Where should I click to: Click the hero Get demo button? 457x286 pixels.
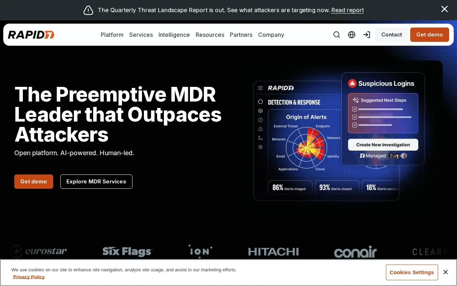[34, 182]
